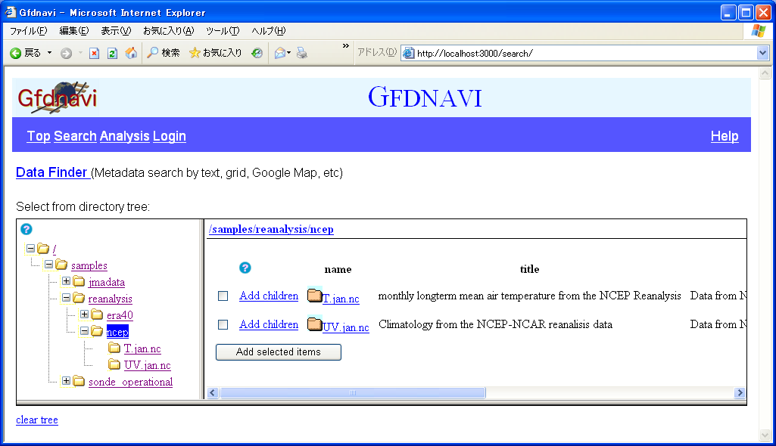Open Favorites star toolbar button
Image resolution: width=776 pixels, height=446 pixels.
[x=216, y=53]
